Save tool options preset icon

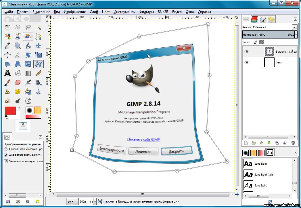point(8,201)
